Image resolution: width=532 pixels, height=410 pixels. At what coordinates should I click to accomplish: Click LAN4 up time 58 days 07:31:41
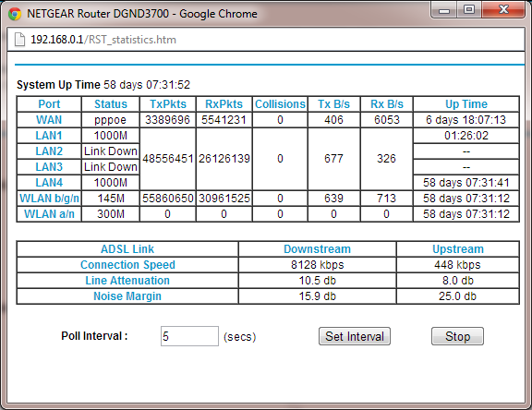[466, 183]
